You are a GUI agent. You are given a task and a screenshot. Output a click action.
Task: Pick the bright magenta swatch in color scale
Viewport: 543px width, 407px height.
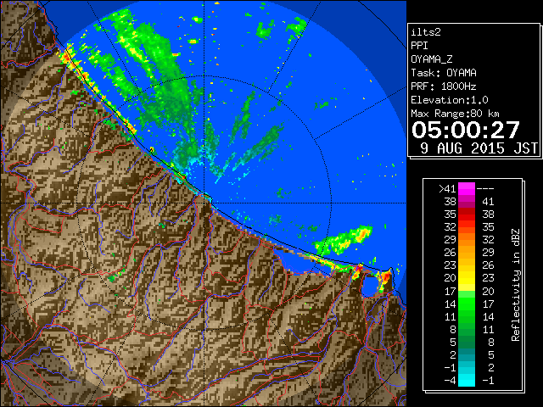(x=467, y=189)
